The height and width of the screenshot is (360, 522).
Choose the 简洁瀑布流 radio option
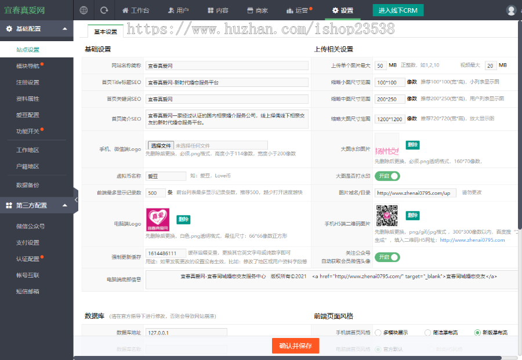coord(427,333)
